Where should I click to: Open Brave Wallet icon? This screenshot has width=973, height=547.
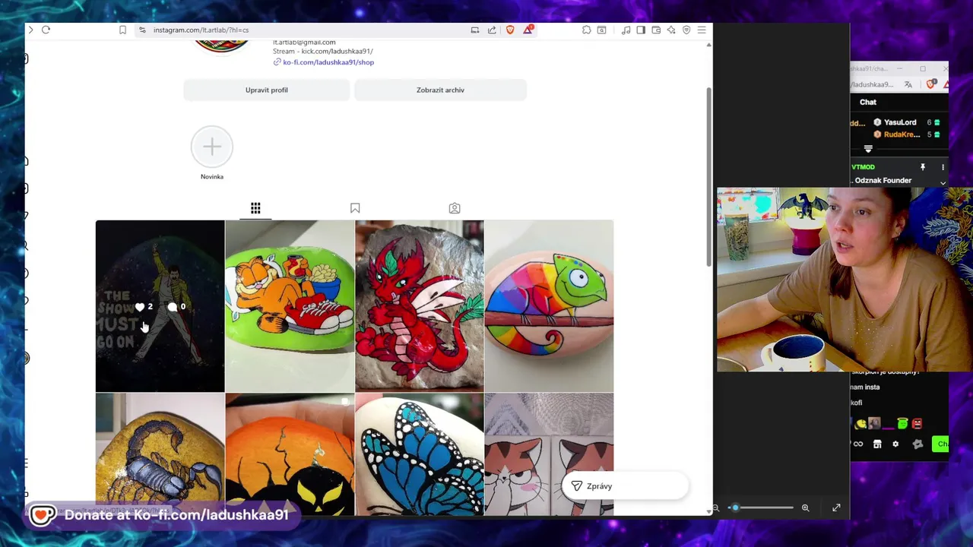656,30
